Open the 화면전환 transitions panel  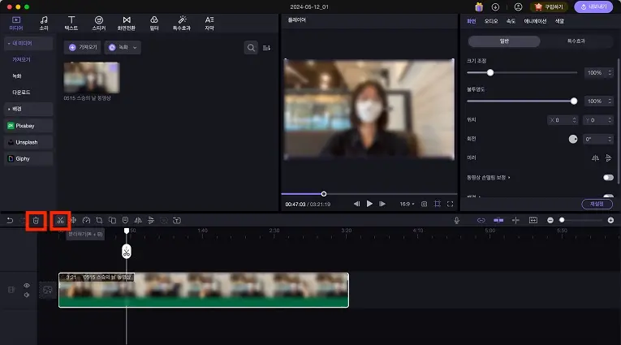coord(126,22)
